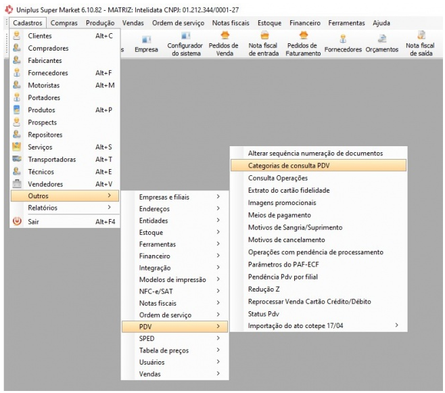Select Categorias de consulta PDV
Screen dimensions: 445x393
pos(318,165)
